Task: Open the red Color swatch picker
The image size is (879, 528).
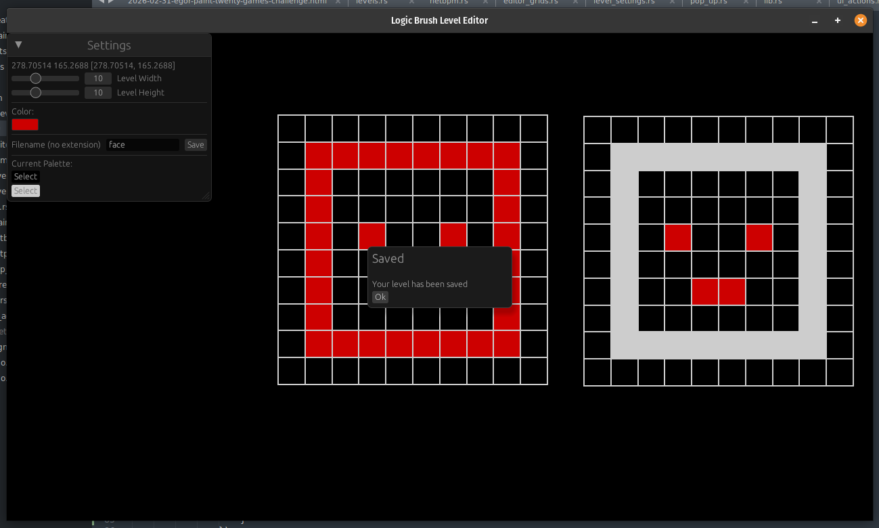Action: click(25, 125)
